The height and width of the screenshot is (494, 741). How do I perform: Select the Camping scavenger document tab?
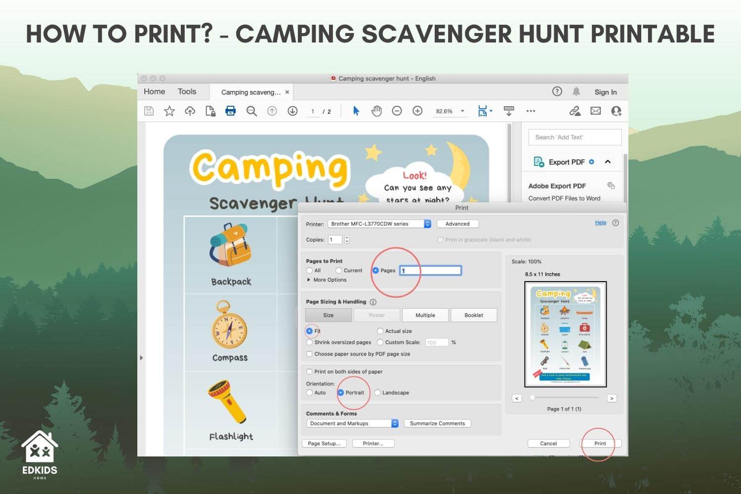pos(251,92)
